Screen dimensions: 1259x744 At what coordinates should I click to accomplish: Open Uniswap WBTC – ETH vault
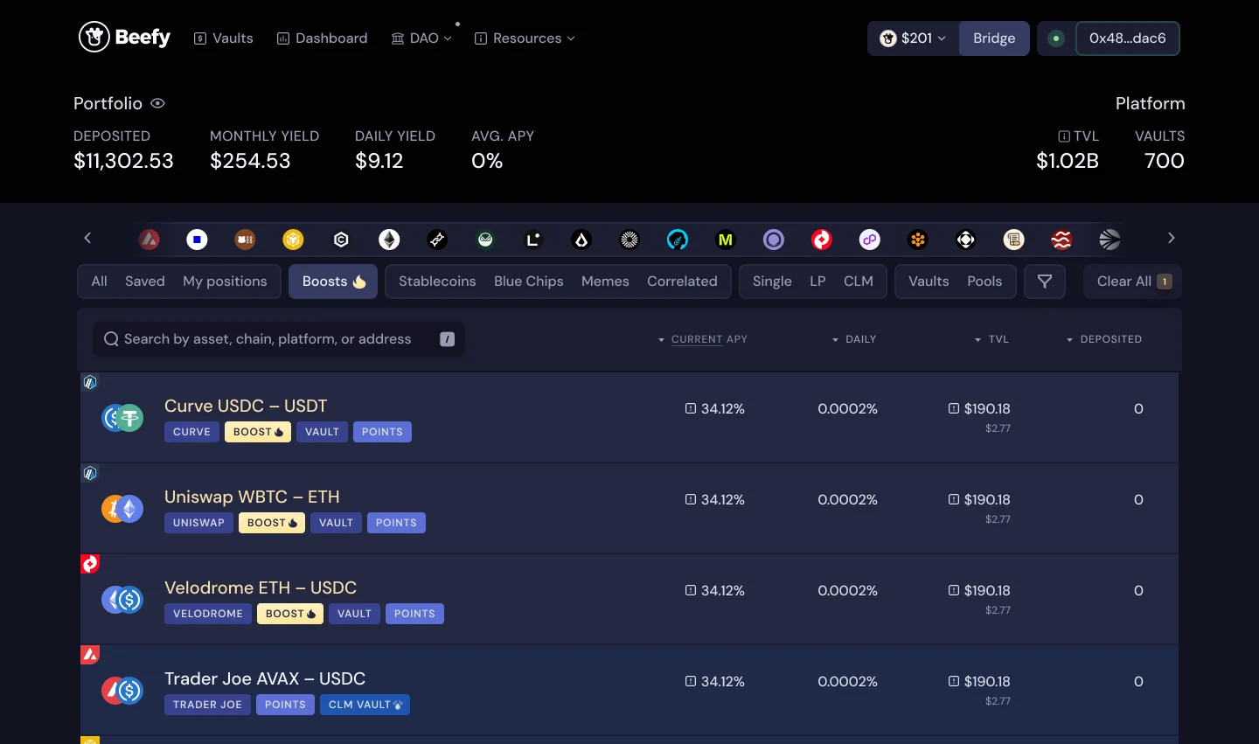(x=629, y=509)
